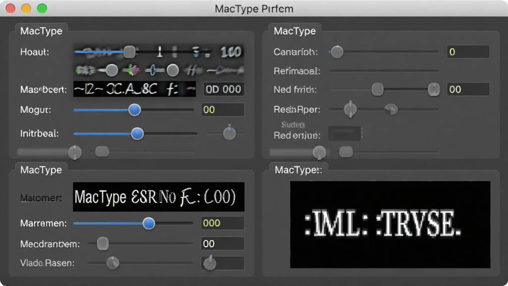Click the Masrbcert black text preview box

(134, 89)
